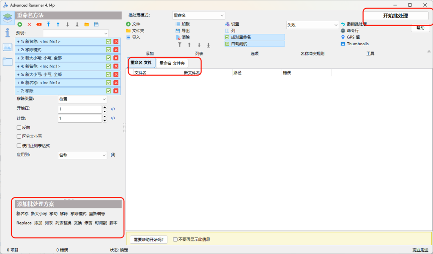Select the 重命名 文件 tab

click(141, 63)
